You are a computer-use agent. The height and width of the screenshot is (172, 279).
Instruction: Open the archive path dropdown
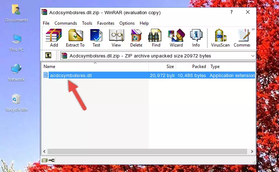253,56
